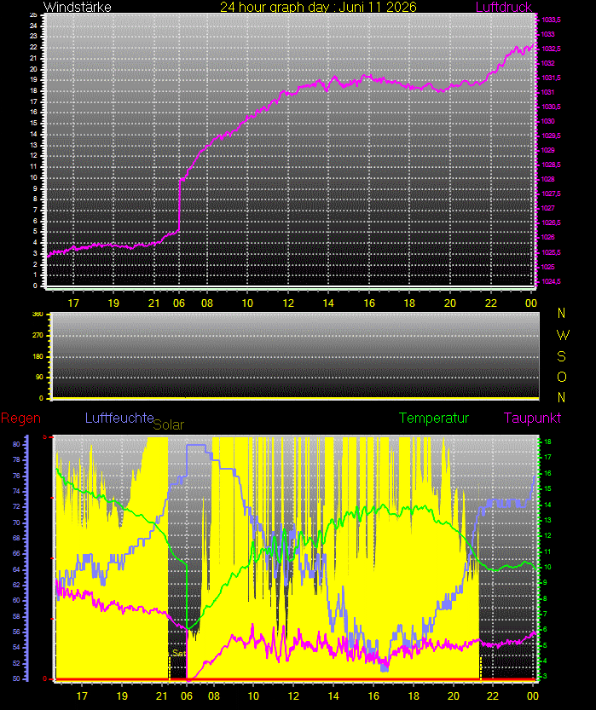Click pressure axis value 1027,5
Image resolution: width=596 pixels, height=710 pixels.
tap(551, 193)
